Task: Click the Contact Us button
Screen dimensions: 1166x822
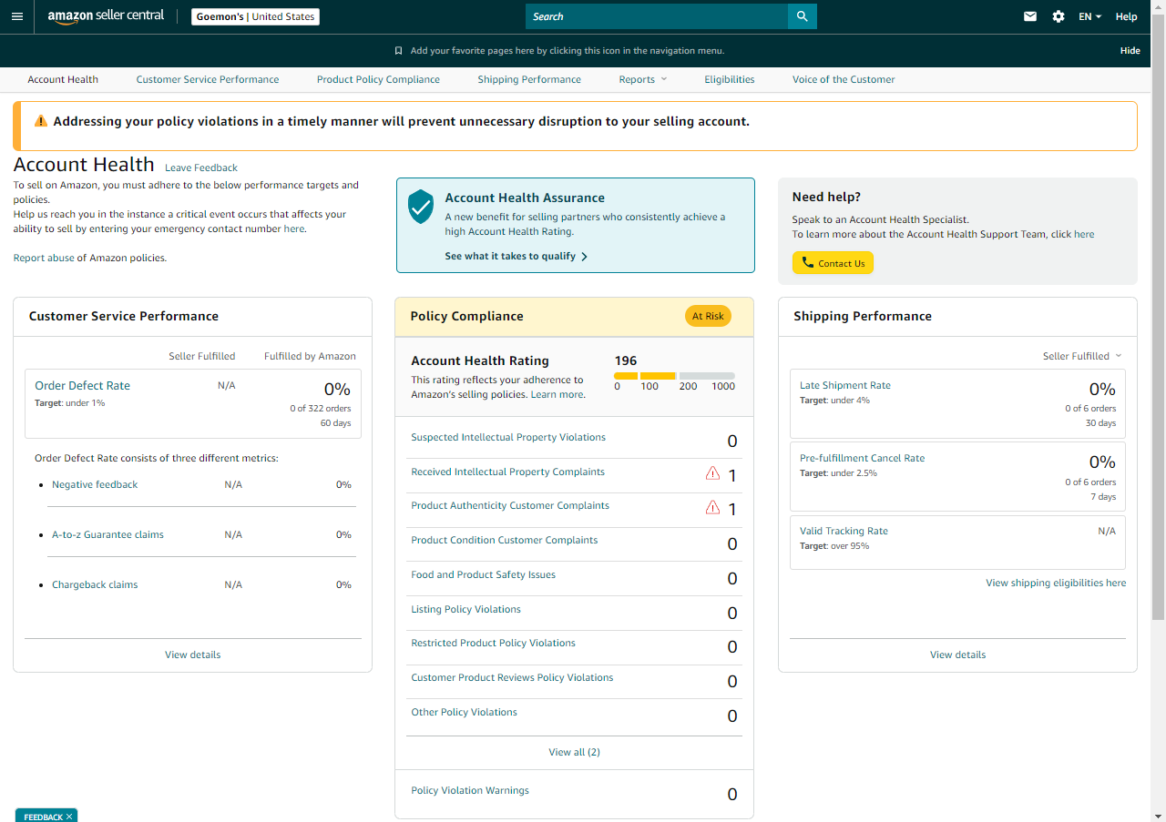Action: [833, 263]
